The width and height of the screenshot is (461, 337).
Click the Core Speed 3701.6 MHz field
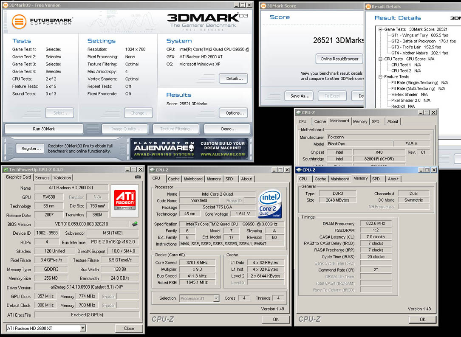[x=197, y=263]
